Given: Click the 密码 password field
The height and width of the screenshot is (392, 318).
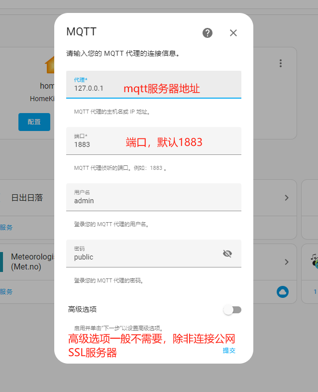Looking at the screenshot, I should point(144,254).
